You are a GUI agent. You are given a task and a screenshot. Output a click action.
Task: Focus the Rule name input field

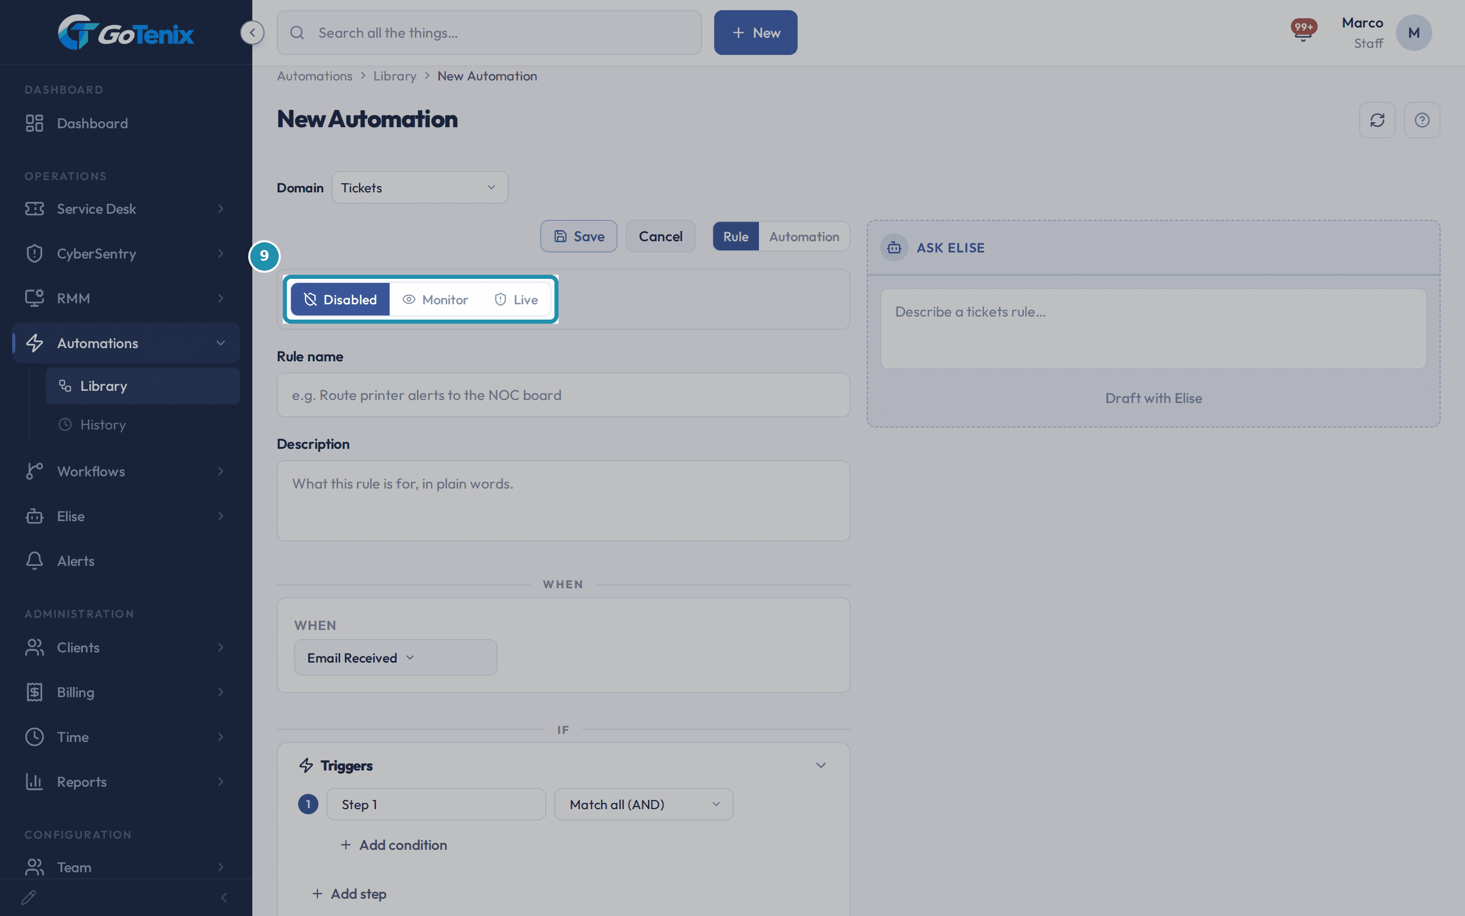(x=563, y=394)
